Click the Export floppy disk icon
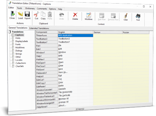This screenshot has height=116, width=156. 27,14
